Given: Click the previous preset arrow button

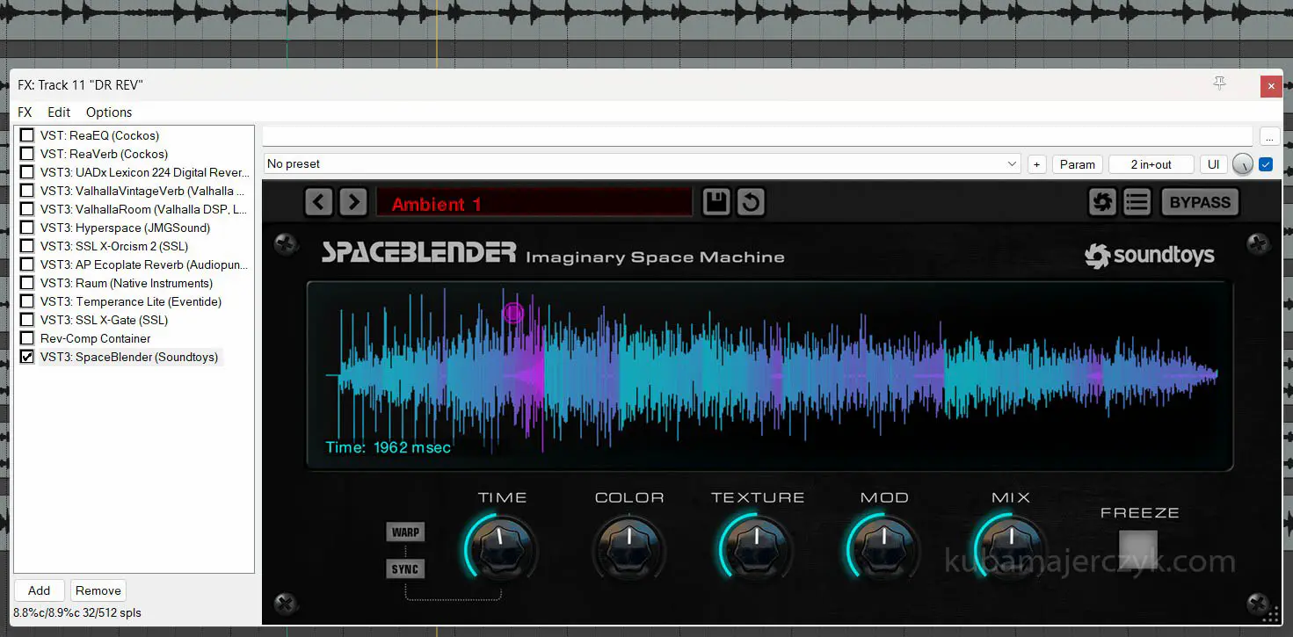Looking at the screenshot, I should tap(319, 203).
